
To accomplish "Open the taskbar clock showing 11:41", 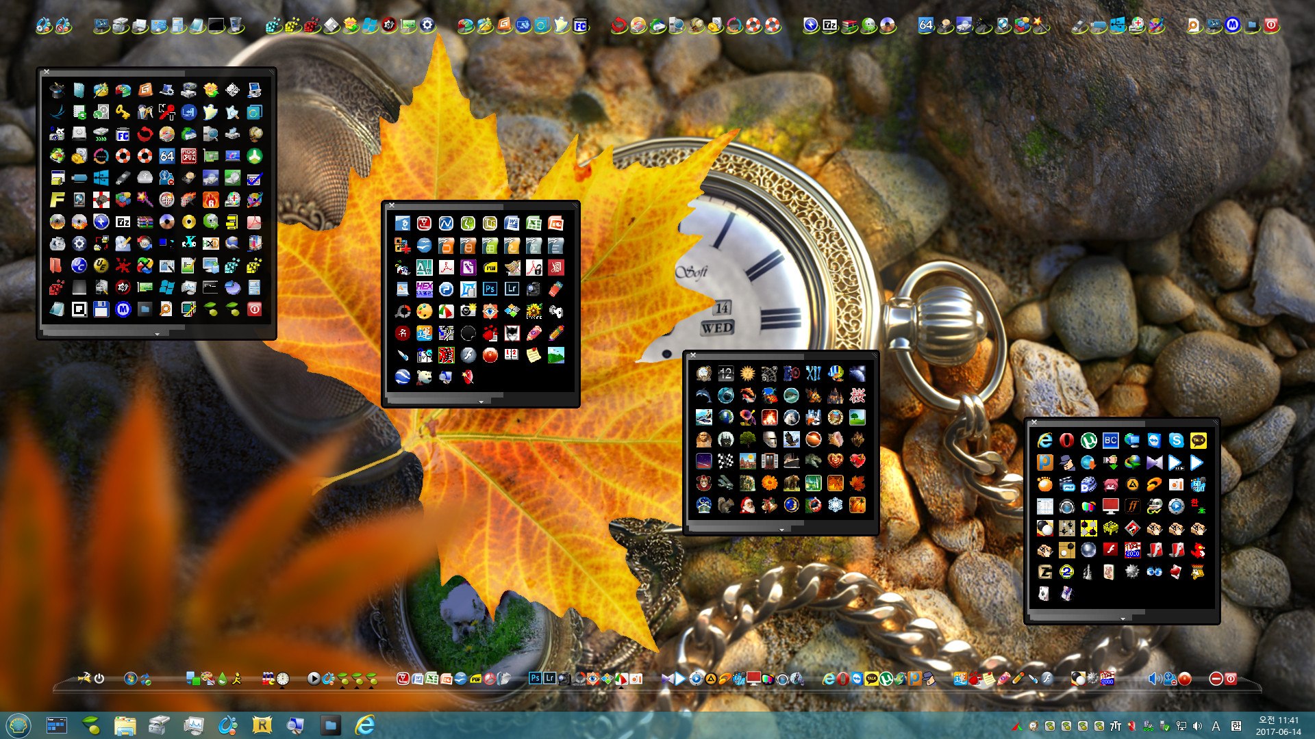I will [x=1278, y=725].
